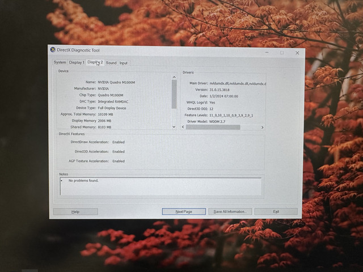Click the DirectX Diagnostic Tool title icon

pos(53,49)
